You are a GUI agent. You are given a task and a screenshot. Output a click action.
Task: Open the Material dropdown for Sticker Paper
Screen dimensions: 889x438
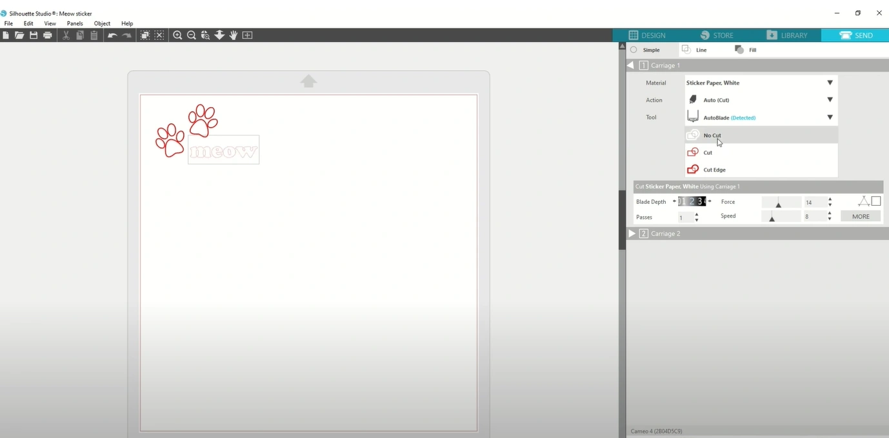[x=830, y=83]
